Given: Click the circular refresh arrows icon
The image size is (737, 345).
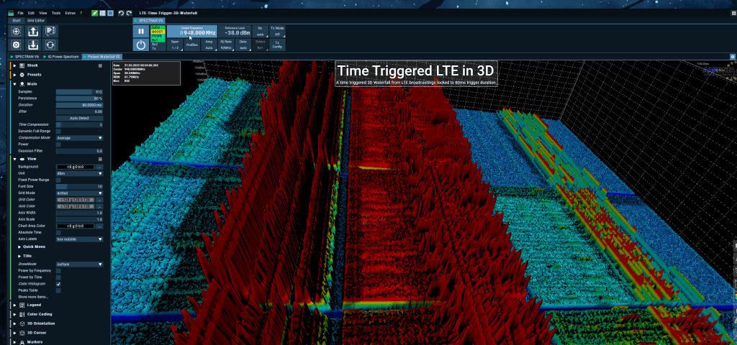Looking at the screenshot, I should [x=50, y=45].
